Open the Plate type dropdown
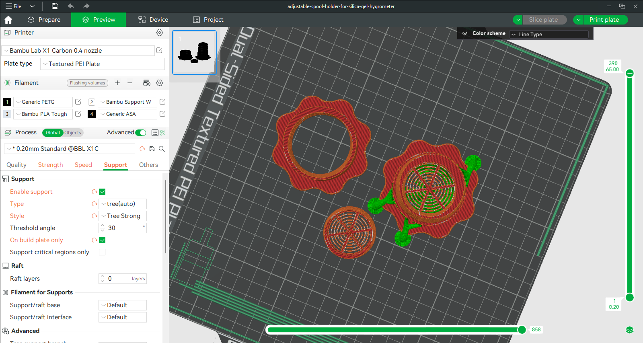 click(103, 64)
